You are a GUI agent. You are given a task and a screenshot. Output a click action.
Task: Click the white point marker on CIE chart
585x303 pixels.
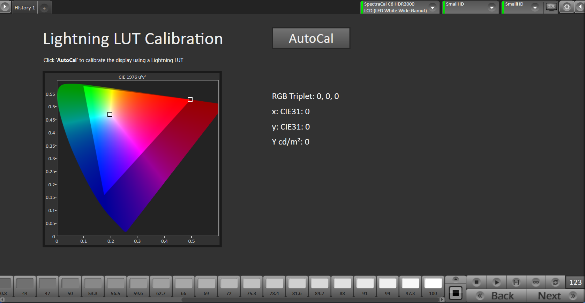tap(110, 114)
